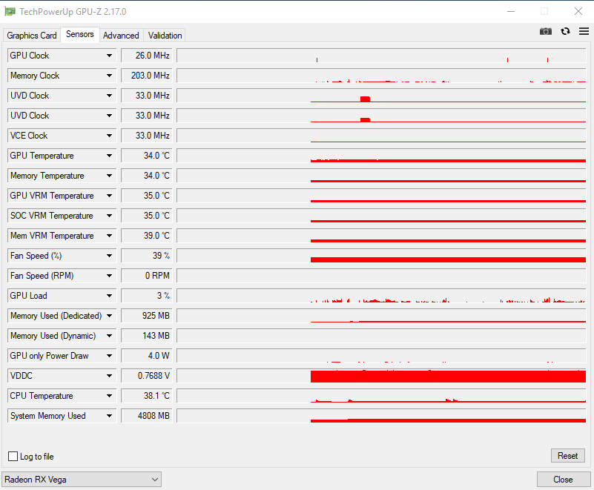This screenshot has width=594, height=490.
Task: Click the GPU only Power Draw graph
Action: point(381,356)
